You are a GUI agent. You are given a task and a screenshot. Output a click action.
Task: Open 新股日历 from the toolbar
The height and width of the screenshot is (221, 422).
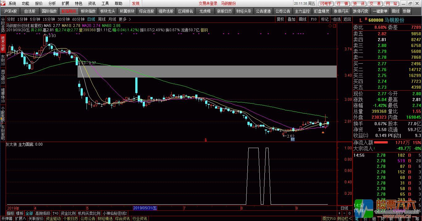[225, 11]
